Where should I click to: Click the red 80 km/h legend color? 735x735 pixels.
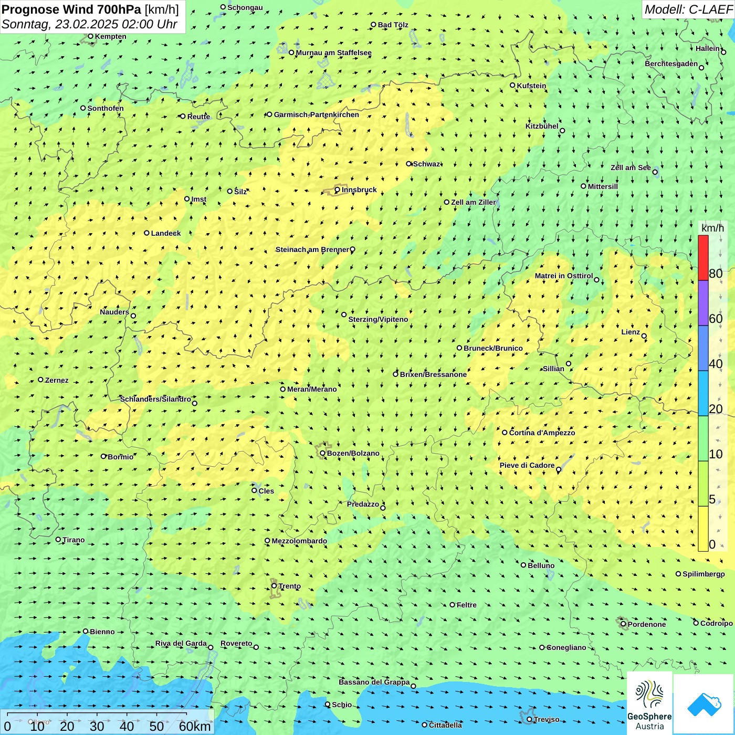click(x=703, y=258)
